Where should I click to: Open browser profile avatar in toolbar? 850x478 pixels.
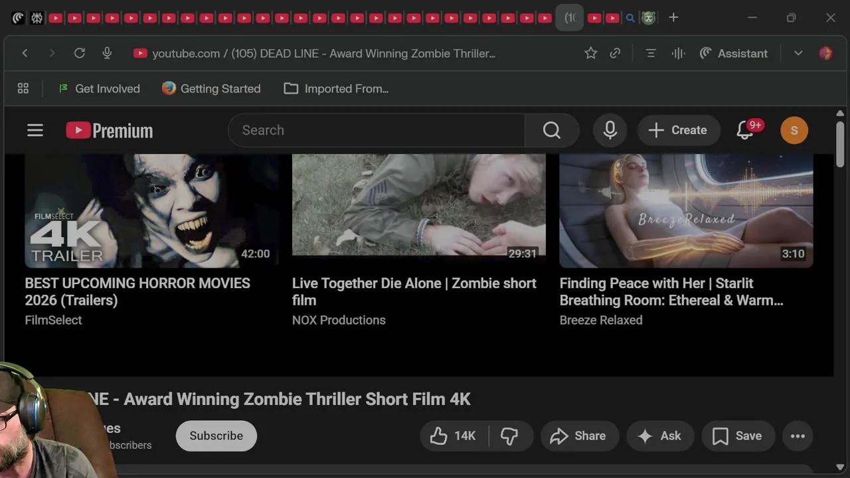[x=825, y=53]
